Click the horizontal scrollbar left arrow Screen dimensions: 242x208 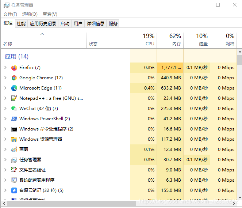pos(4,204)
